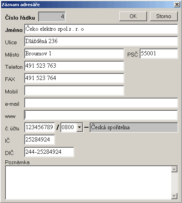Click the empty e-mail field
Image resolution: width=182 pixels, height=203 pixels.
(x=101, y=103)
